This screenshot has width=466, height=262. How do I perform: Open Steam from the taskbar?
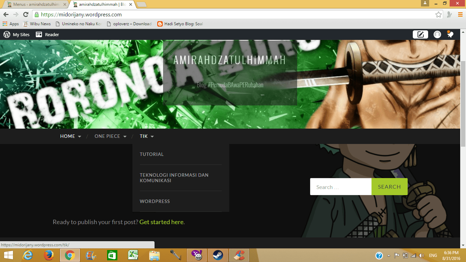click(218, 255)
